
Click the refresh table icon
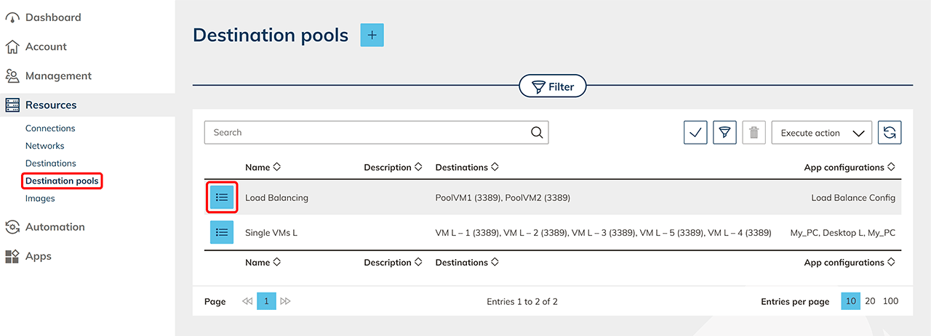[890, 133]
